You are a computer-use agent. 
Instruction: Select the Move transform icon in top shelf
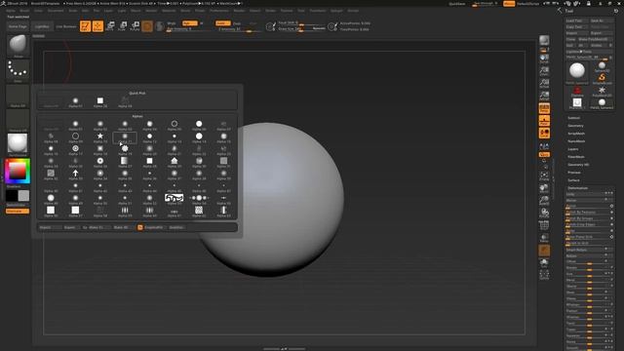(110, 26)
